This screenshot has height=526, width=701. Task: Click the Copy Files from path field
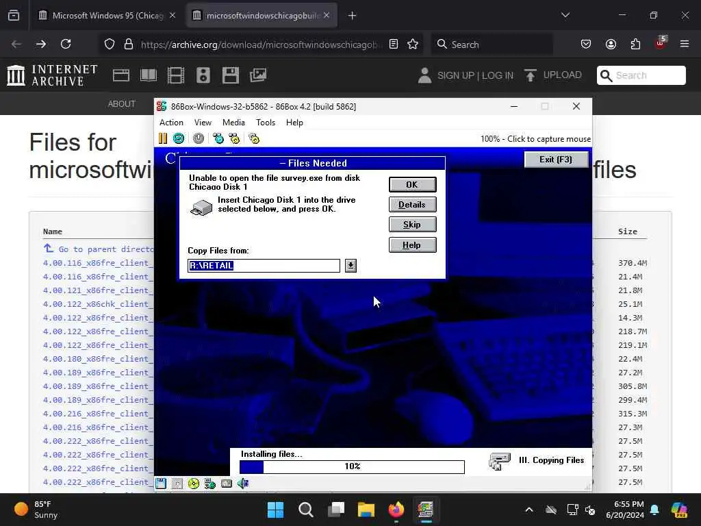coord(264,266)
